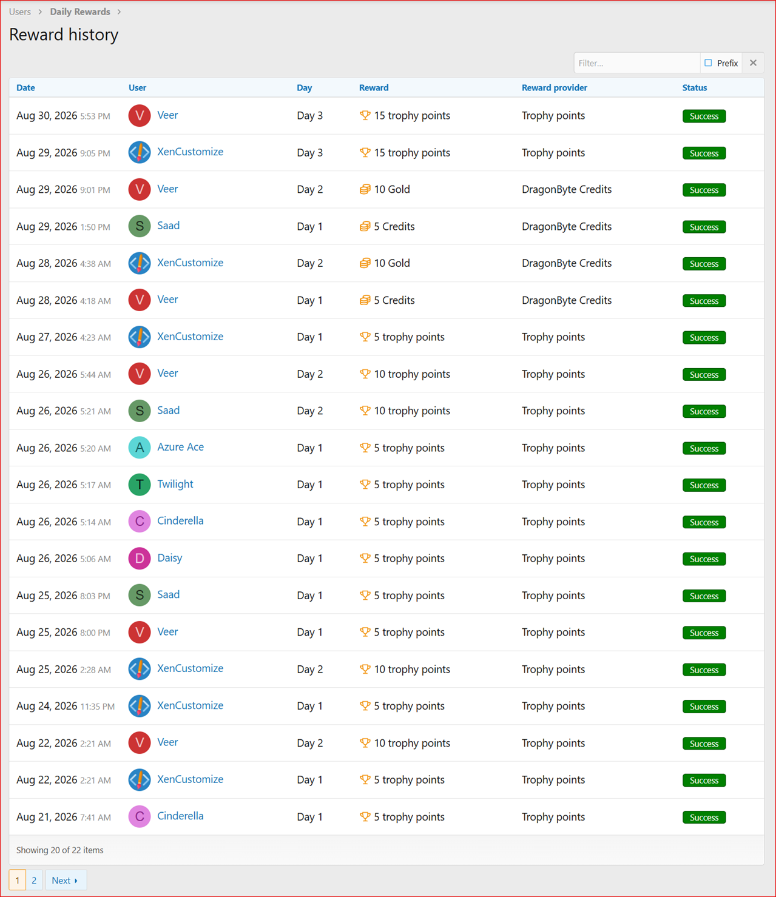Open Twilight user profile link

(175, 484)
